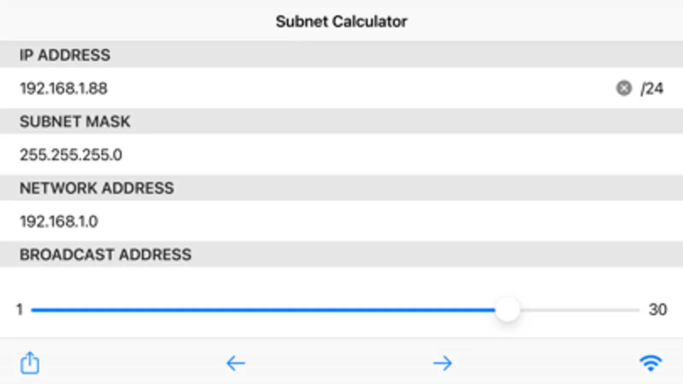The width and height of the screenshot is (683, 384).
Task: Tap the /24 prefix length label
Action: click(x=652, y=88)
